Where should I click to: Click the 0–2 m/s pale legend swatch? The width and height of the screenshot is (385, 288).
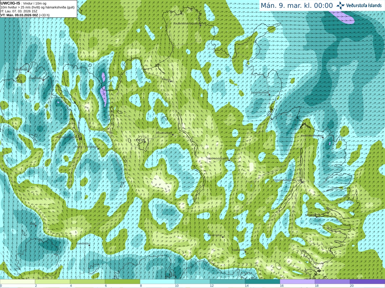pyautogui.click(x=17, y=282)
